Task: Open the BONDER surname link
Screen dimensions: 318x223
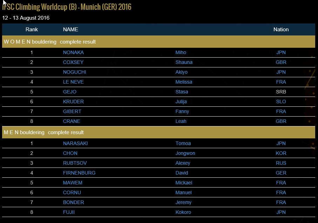Action: 73,203
